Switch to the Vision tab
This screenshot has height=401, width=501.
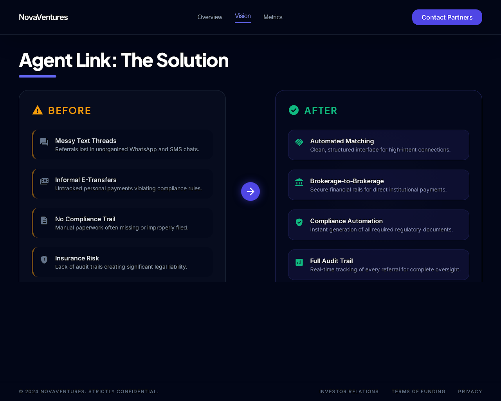pos(243,16)
